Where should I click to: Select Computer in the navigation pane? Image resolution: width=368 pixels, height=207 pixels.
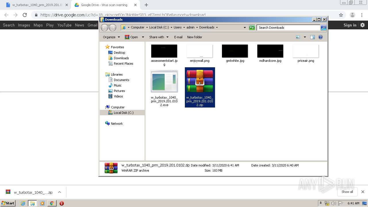point(115,107)
